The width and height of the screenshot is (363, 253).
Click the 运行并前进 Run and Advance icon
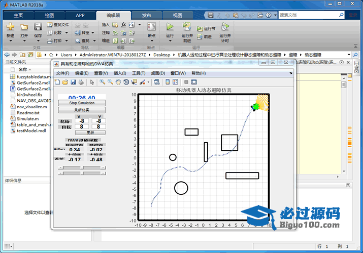click(x=187, y=27)
